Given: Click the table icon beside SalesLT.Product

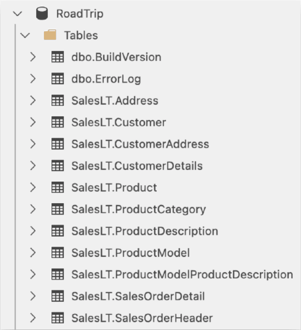Looking at the screenshot, I should [x=57, y=187].
